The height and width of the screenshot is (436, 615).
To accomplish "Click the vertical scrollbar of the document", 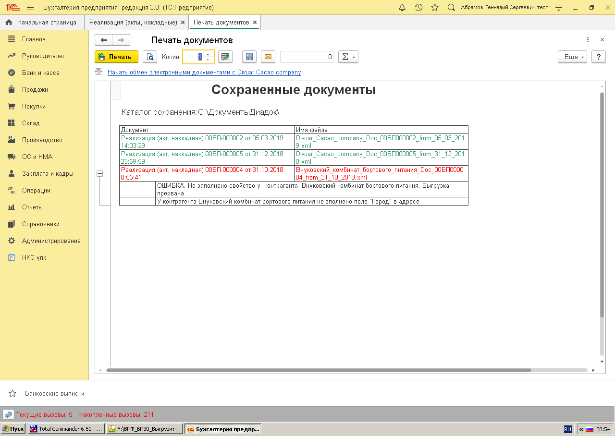I will [602, 204].
